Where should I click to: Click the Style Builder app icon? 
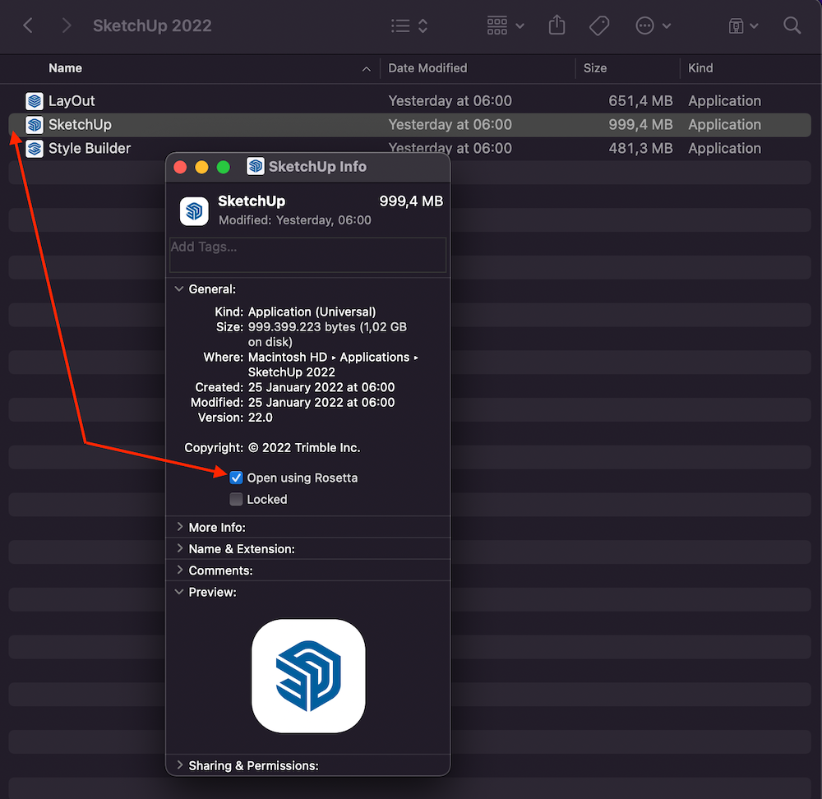[35, 149]
